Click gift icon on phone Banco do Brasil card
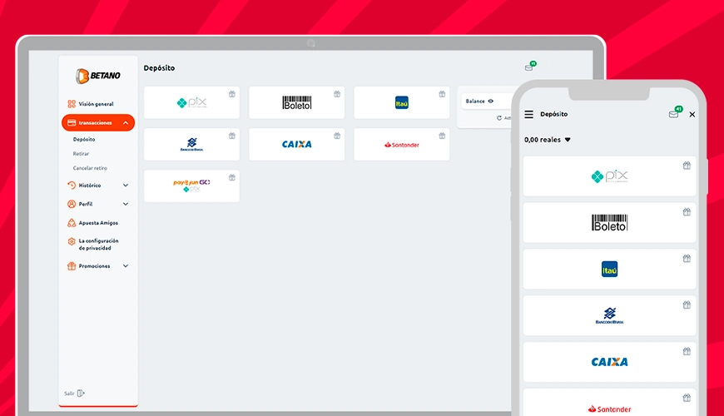Viewport: 724px width, 416px height. click(x=687, y=305)
